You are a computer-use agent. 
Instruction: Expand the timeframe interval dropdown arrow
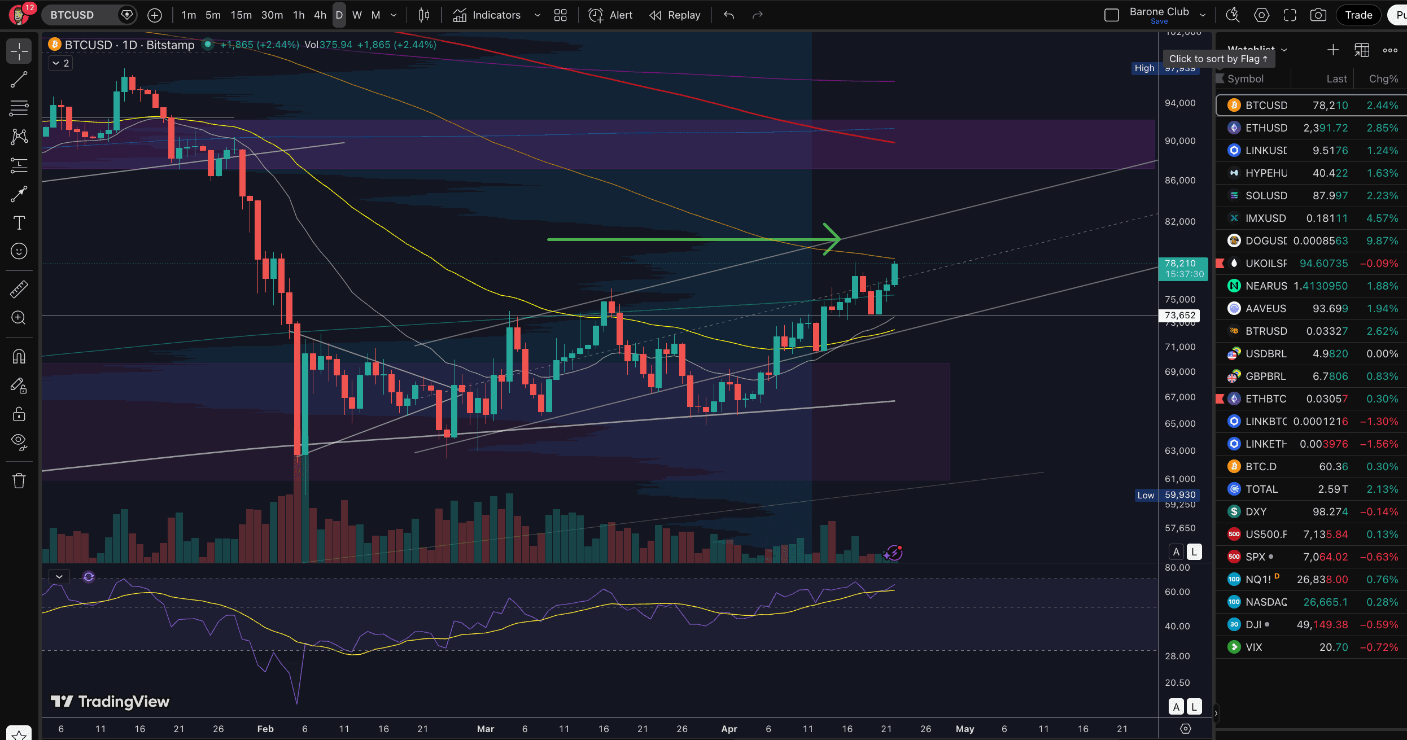394,15
